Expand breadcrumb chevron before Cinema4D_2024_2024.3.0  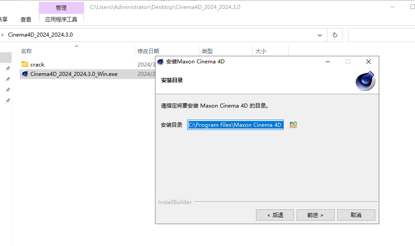click(2, 35)
